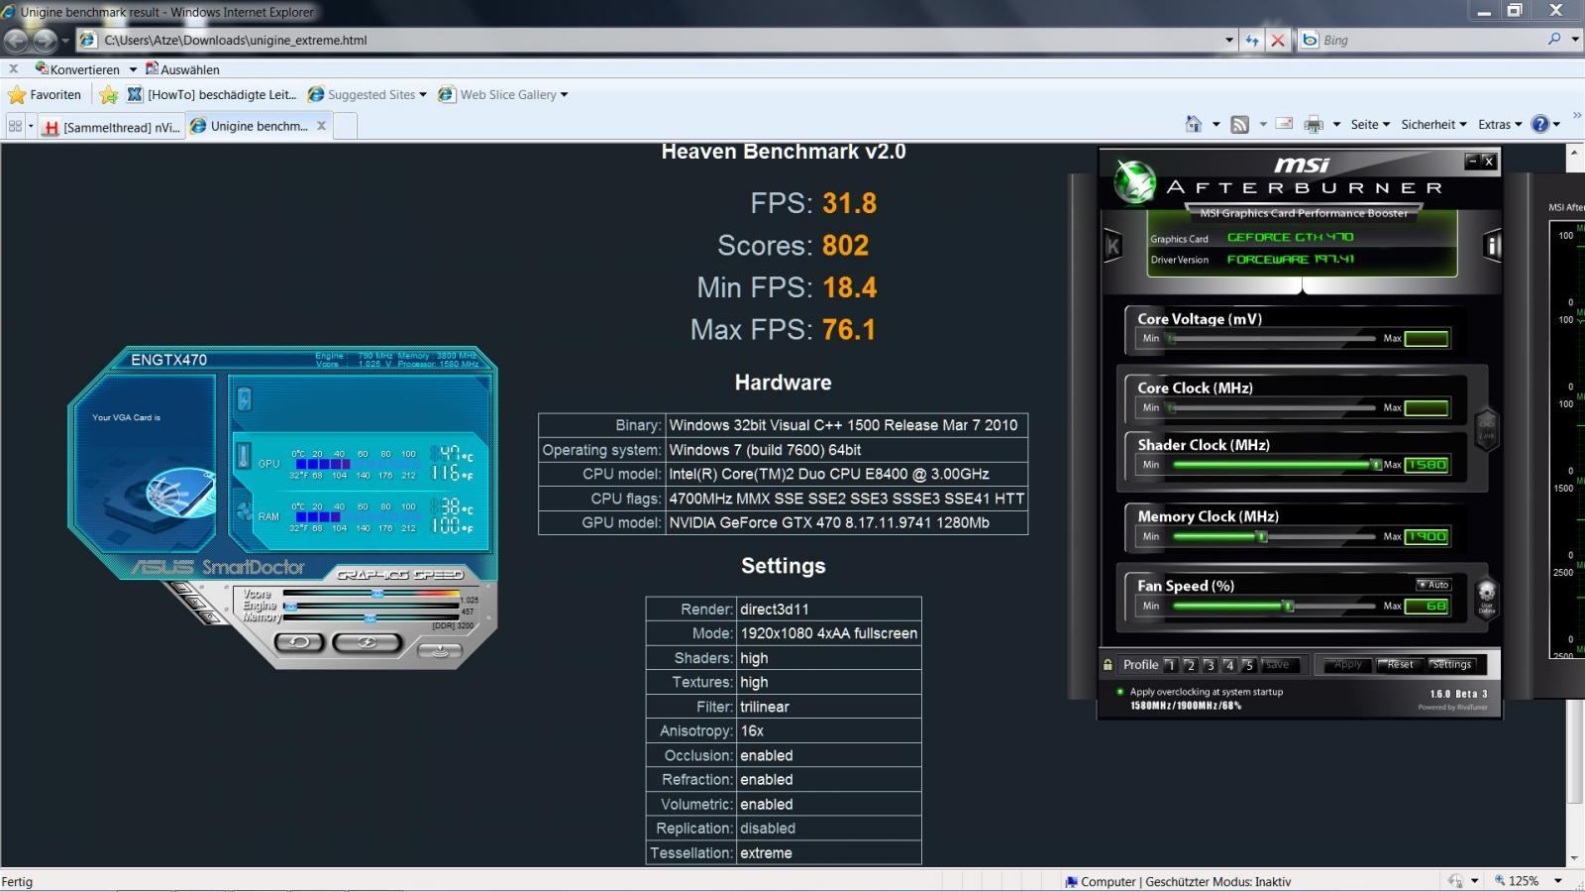Select Afterburner profile 3

[x=1210, y=665]
